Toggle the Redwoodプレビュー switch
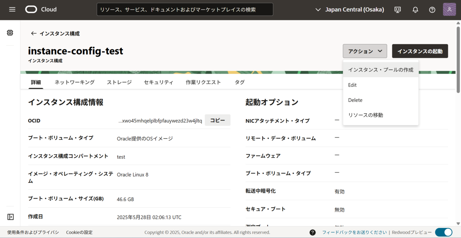461x238 pixels. pyautogui.click(x=444, y=232)
